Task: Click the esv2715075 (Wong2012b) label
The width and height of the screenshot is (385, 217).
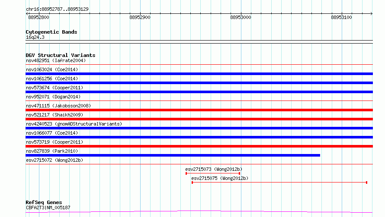Action: (220, 178)
